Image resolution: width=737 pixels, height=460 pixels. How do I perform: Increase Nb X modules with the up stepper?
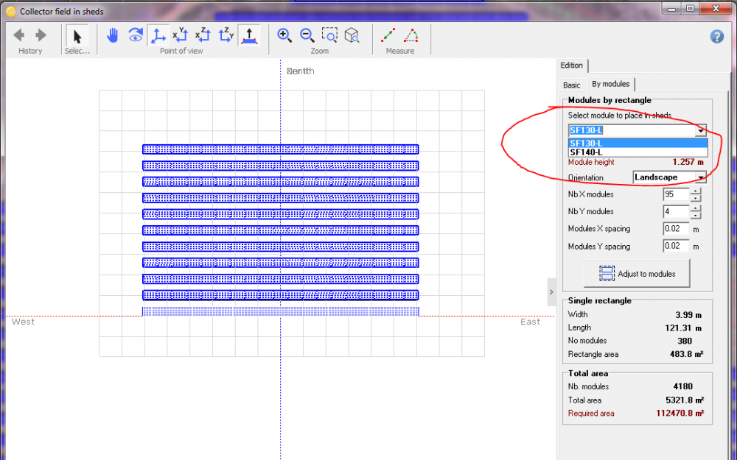[697, 191]
